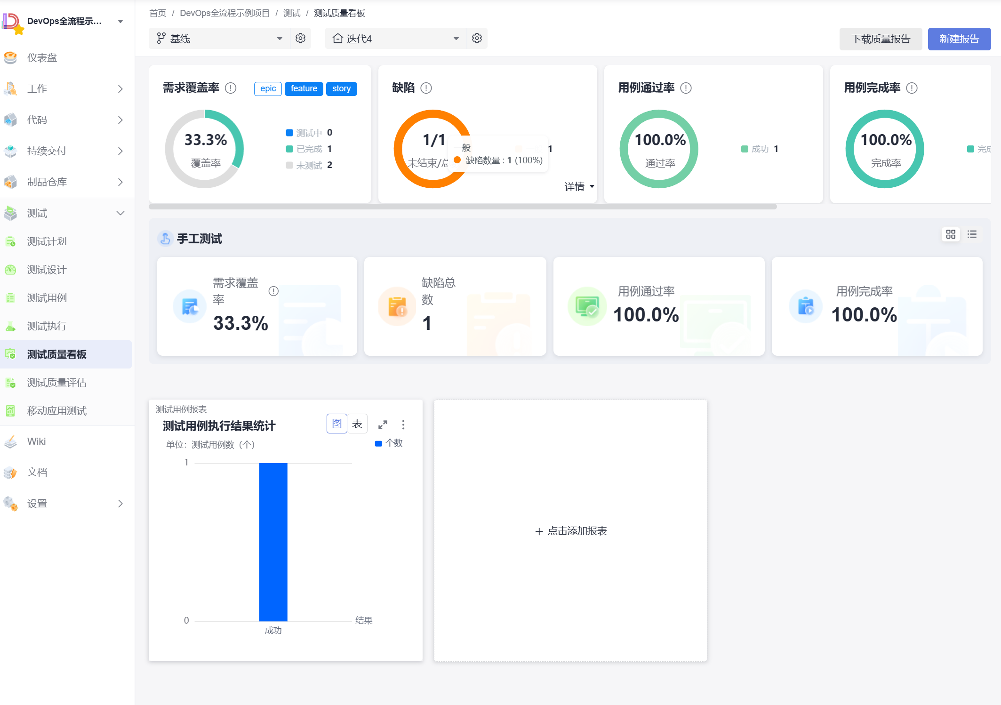Toggle the epic requirement filter tag
Viewport: 1001px width, 705px height.
[x=268, y=88]
